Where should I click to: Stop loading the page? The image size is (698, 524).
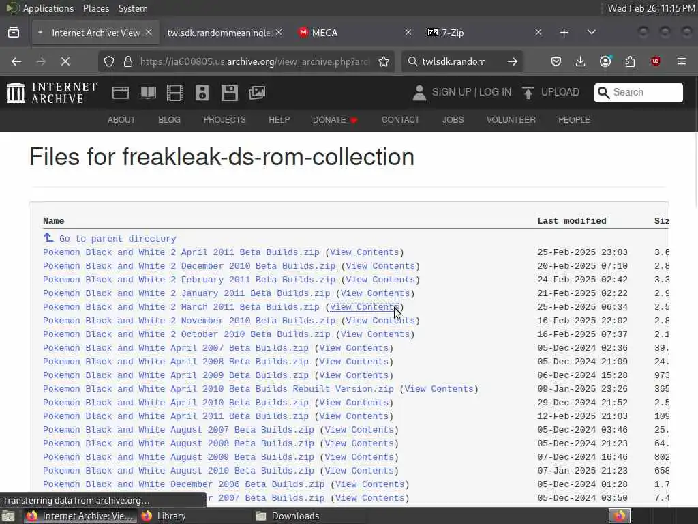65,61
